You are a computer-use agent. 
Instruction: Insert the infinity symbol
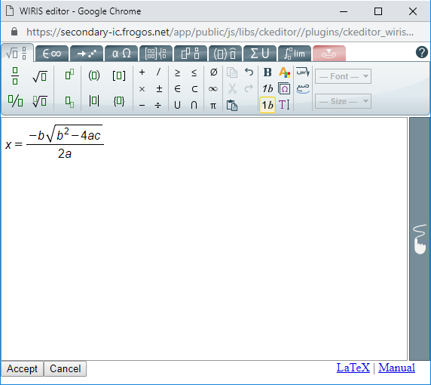[213, 89]
